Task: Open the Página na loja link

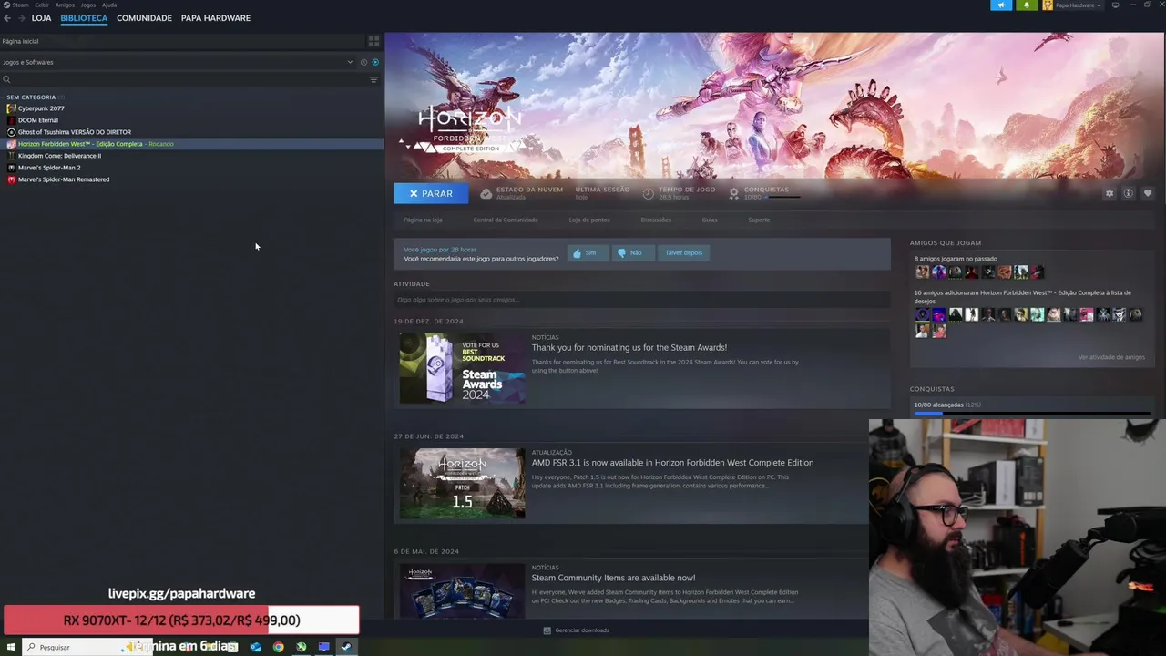Action: [423, 220]
